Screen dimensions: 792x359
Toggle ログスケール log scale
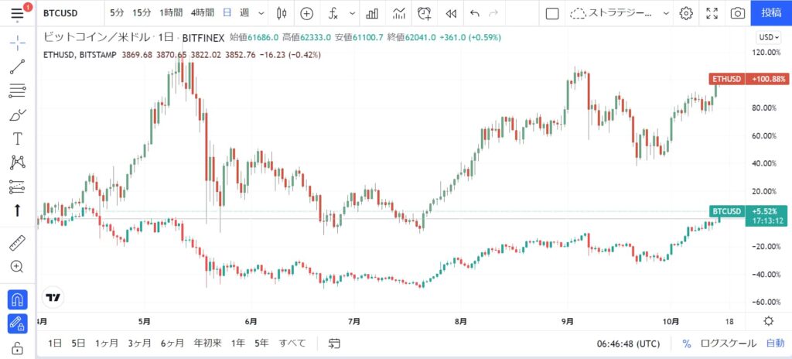pyautogui.click(x=729, y=344)
